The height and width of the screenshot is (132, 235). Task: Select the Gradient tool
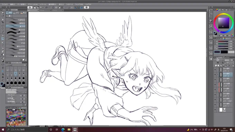(x=3, y=61)
